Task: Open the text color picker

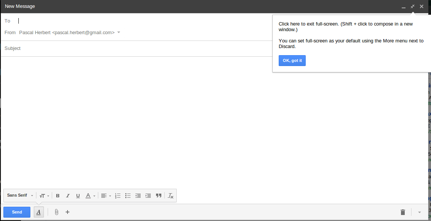Action: pos(90,195)
